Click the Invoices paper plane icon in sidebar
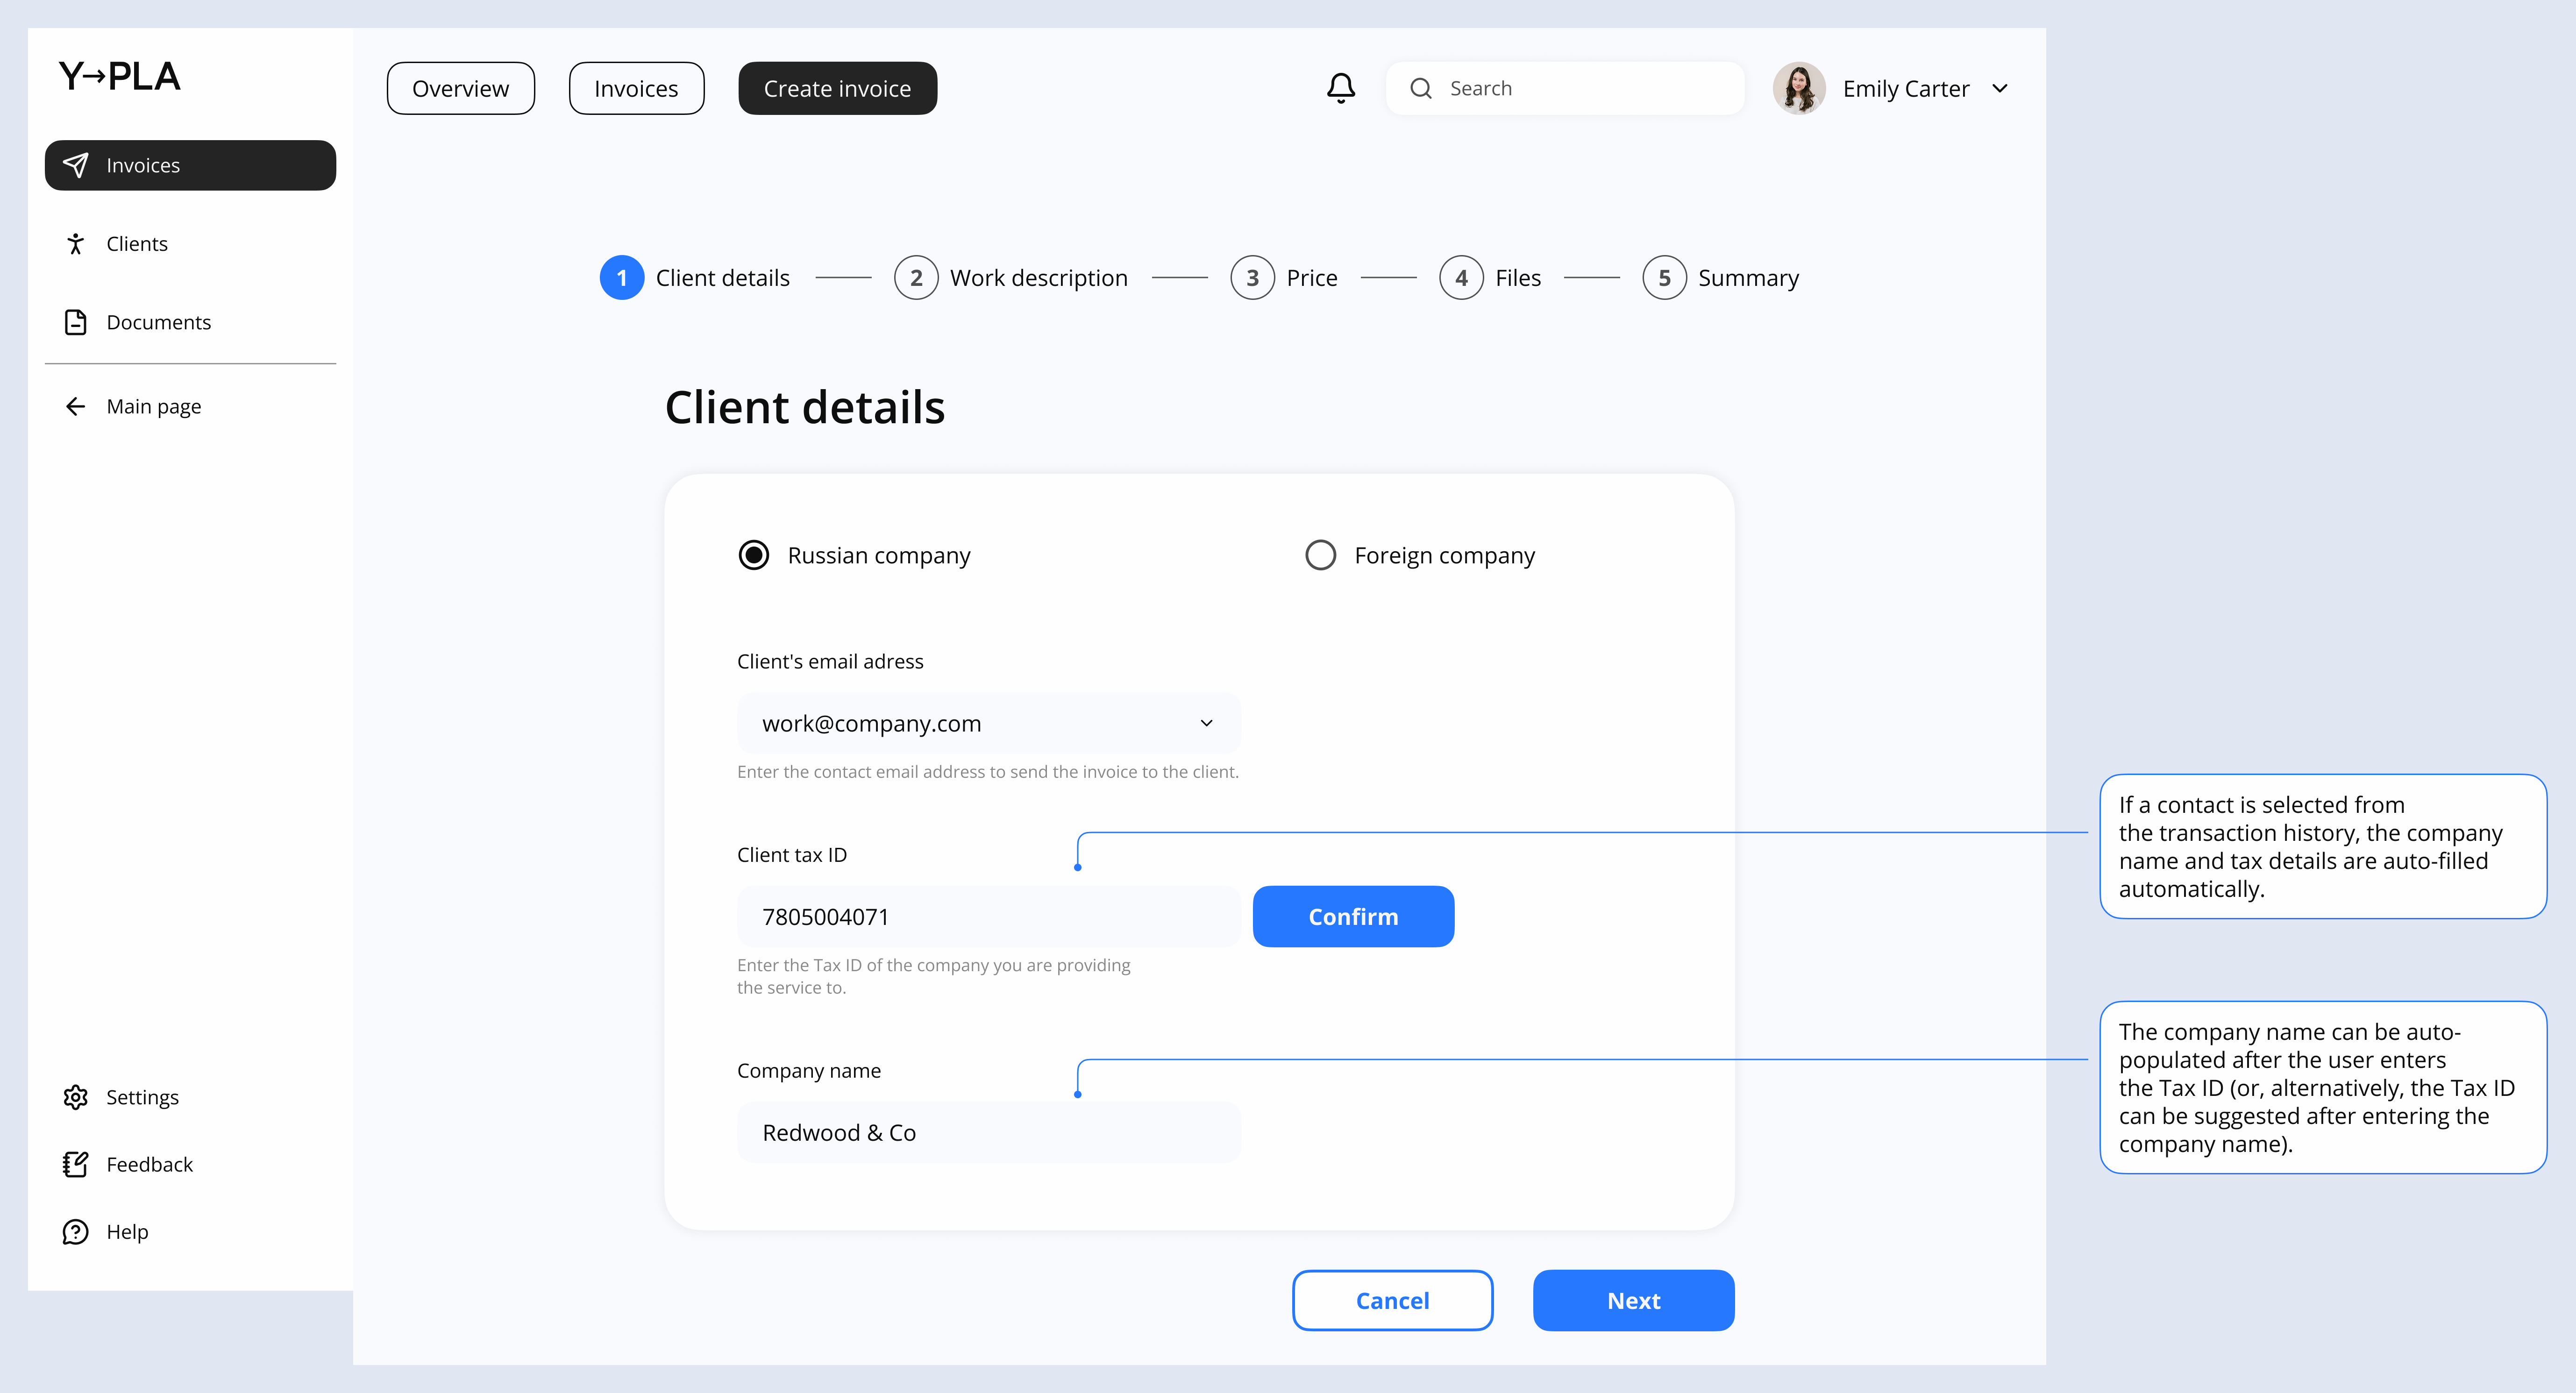The width and height of the screenshot is (2576, 1393). (76, 165)
